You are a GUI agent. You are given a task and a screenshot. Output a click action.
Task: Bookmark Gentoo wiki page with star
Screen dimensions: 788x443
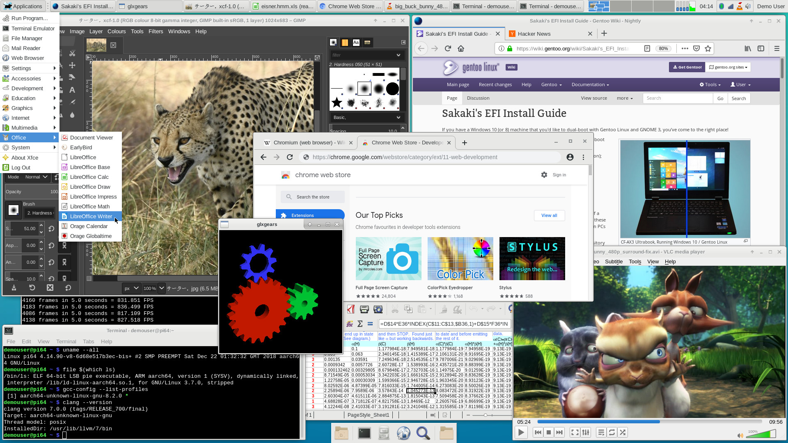(x=708, y=48)
